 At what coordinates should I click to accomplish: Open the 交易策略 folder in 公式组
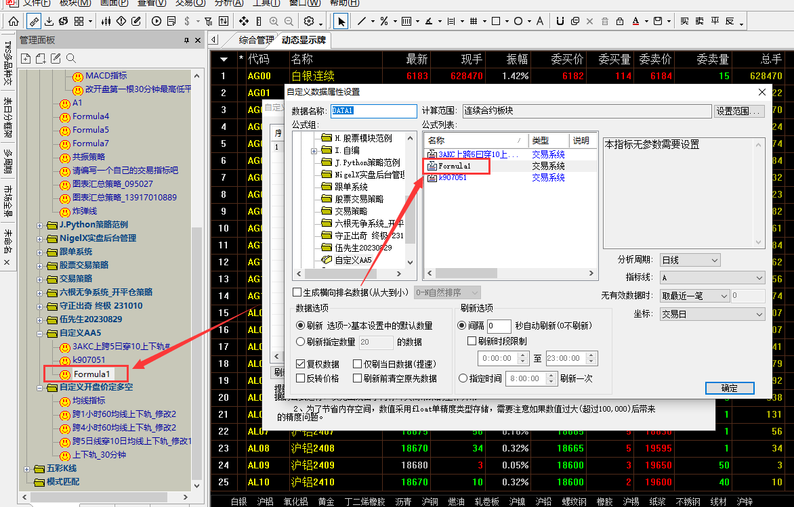click(351, 211)
